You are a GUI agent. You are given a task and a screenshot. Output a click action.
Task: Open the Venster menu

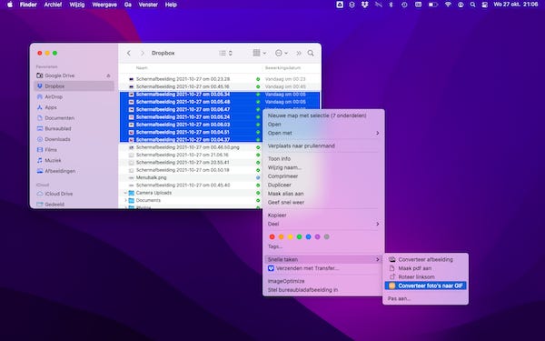148,5
